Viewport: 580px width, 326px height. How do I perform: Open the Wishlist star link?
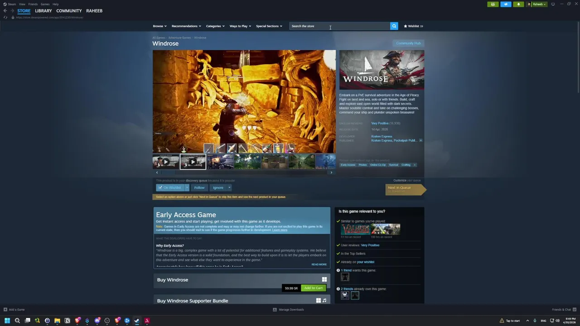(413, 26)
